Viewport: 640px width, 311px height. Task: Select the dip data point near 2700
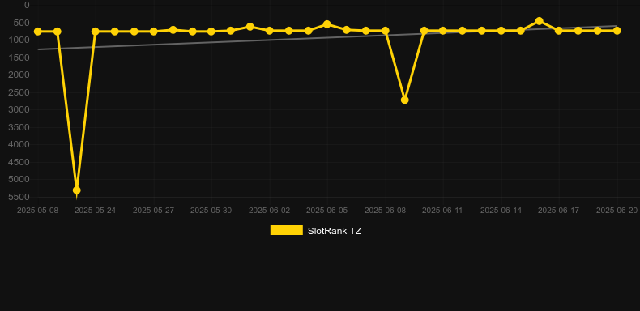[x=404, y=100]
